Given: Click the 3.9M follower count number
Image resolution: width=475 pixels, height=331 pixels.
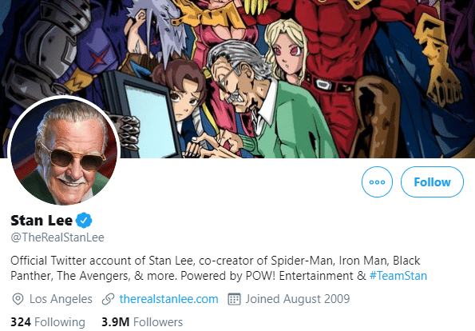Looking at the screenshot, I should coord(116,322).
